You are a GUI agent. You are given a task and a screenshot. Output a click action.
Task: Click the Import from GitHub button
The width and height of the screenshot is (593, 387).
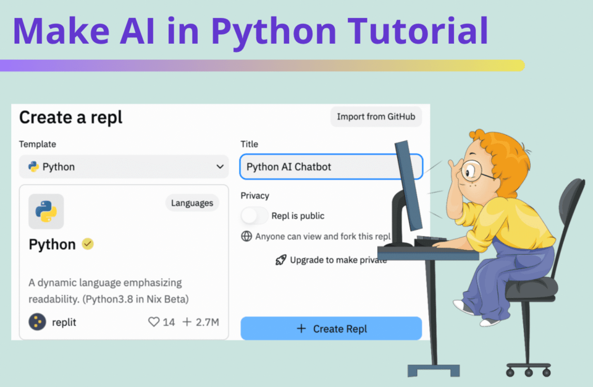pos(376,117)
